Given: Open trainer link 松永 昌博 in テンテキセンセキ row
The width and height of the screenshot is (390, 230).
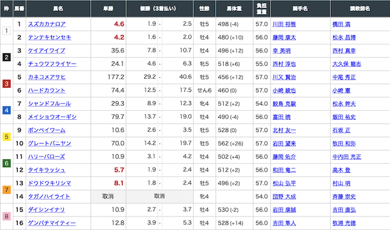Looking at the screenshot, I should coord(344,38).
